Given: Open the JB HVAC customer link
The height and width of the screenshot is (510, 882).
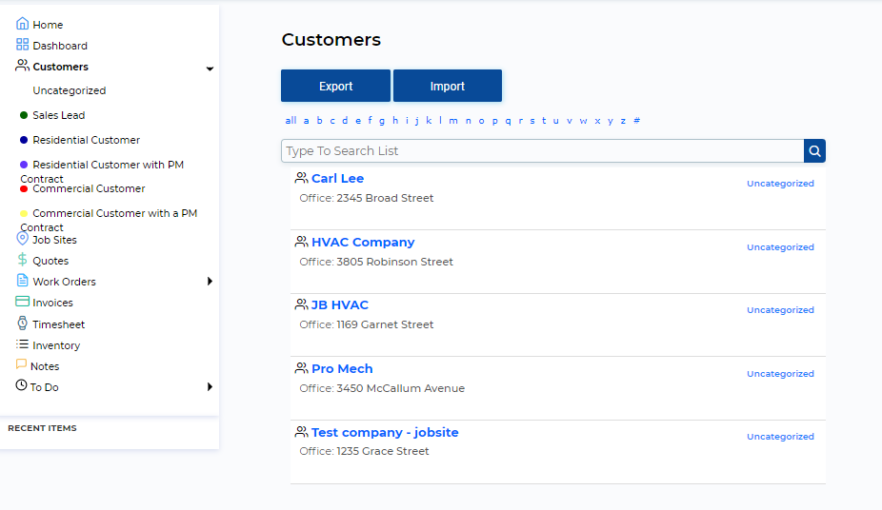Looking at the screenshot, I should pyautogui.click(x=340, y=305).
